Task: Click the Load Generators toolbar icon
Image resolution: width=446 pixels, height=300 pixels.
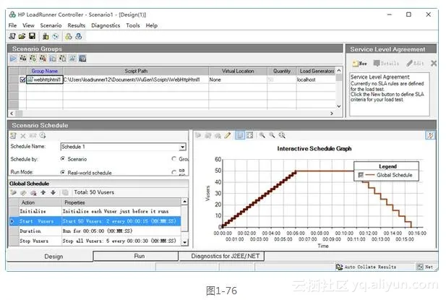Action: 46,36
